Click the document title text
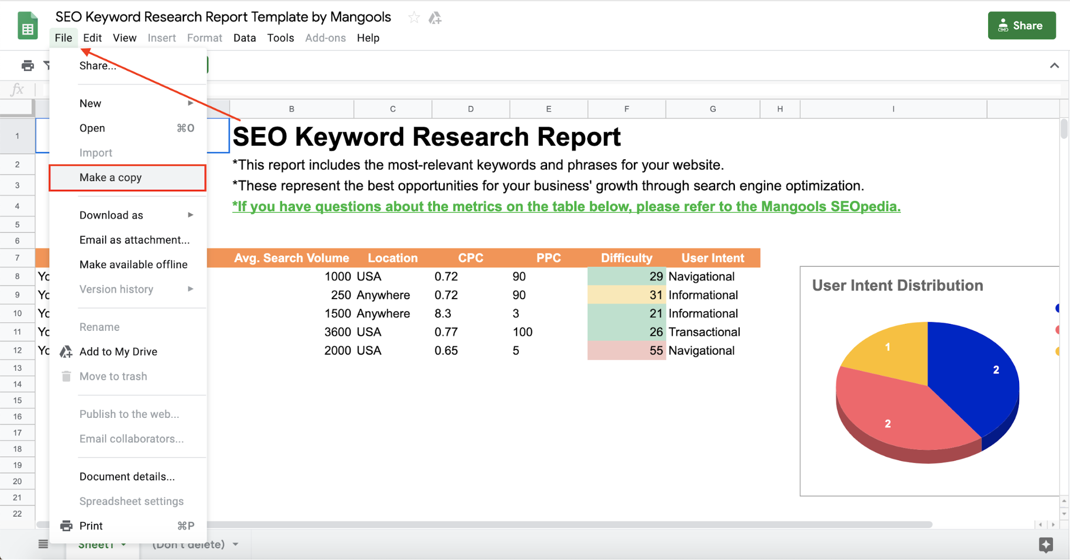Screen dimensions: 1070x560 [223, 17]
